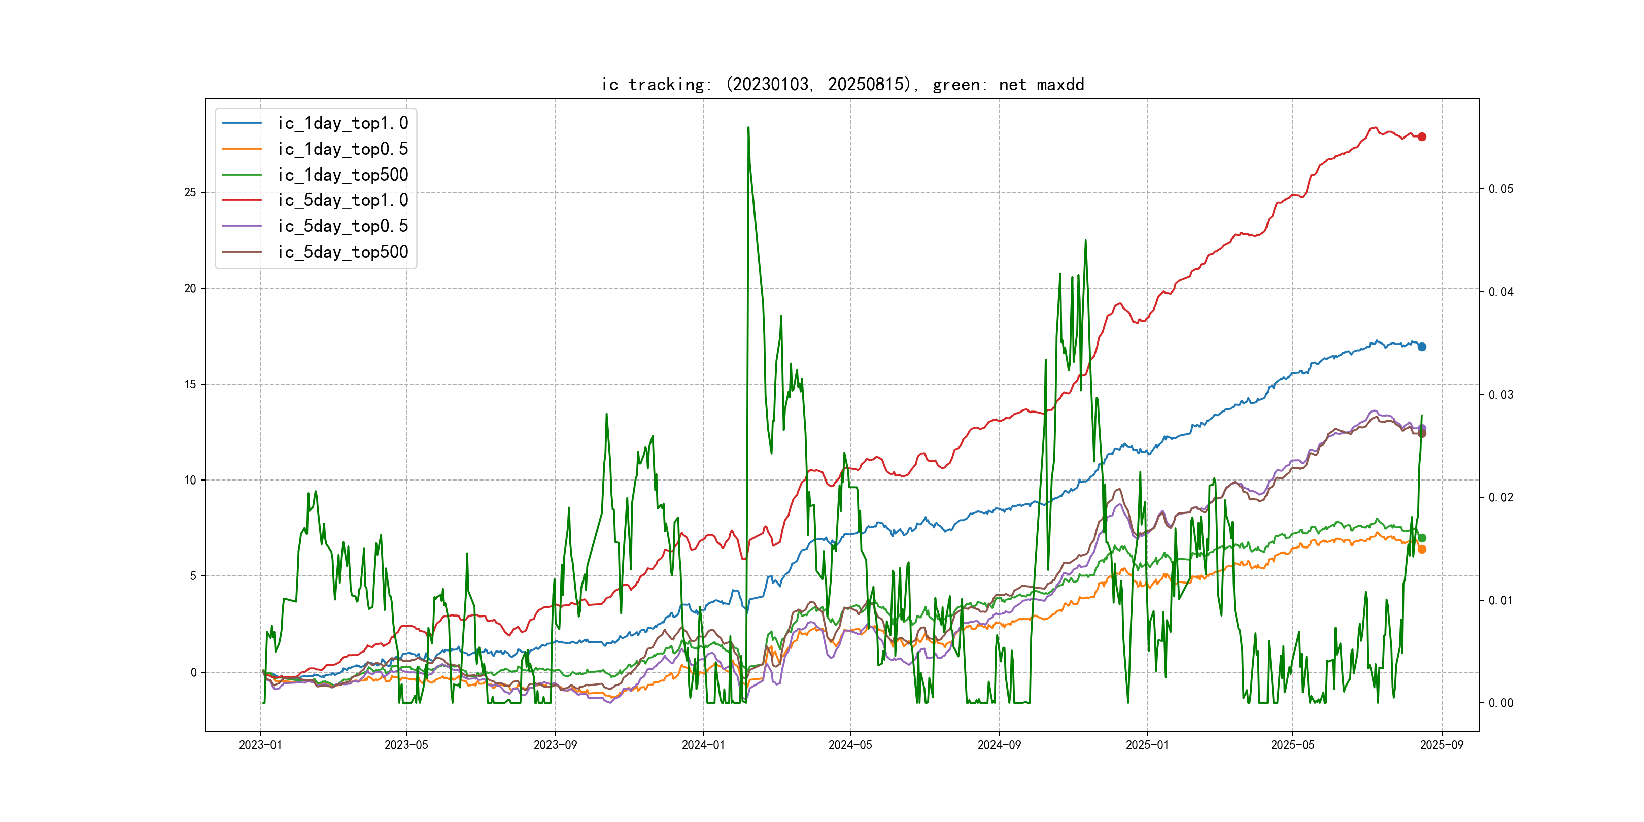The height and width of the screenshot is (822, 1644).
Task: Click the left y-axis value 25
Action: point(190,192)
